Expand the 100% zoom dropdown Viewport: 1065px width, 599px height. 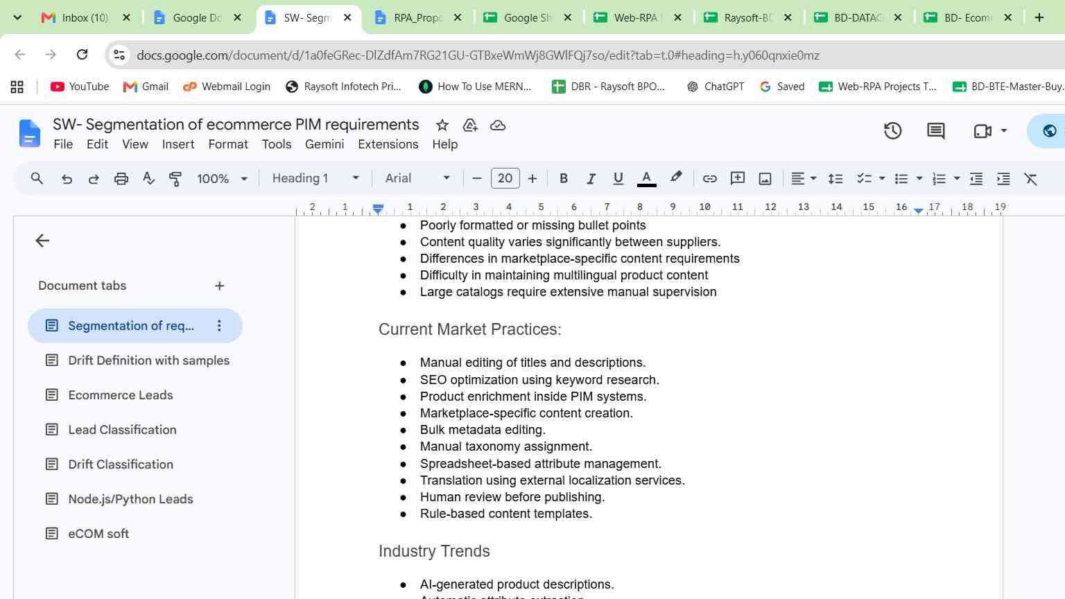(222, 178)
